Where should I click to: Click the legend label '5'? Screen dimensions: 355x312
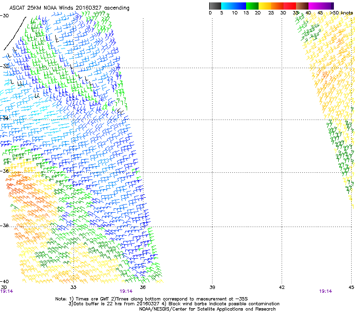[222, 13]
